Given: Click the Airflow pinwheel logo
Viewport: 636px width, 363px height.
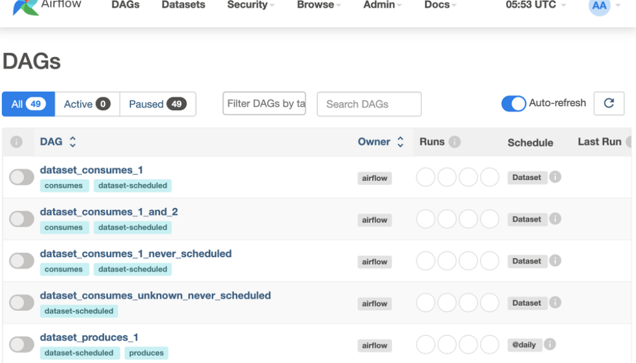Looking at the screenshot, I should tap(25, 6).
